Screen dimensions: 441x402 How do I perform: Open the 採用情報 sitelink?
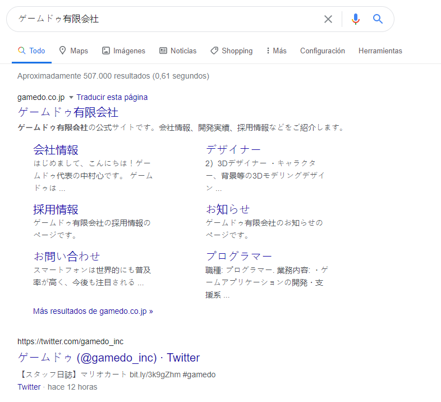(x=56, y=209)
